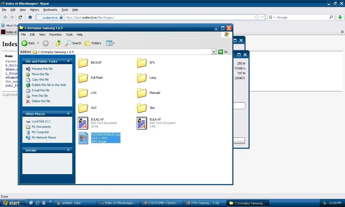Click Copy this file task
Image resolution: width=345 pixels, height=207 pixels.
pyautogui.click(x=40, y=80)
